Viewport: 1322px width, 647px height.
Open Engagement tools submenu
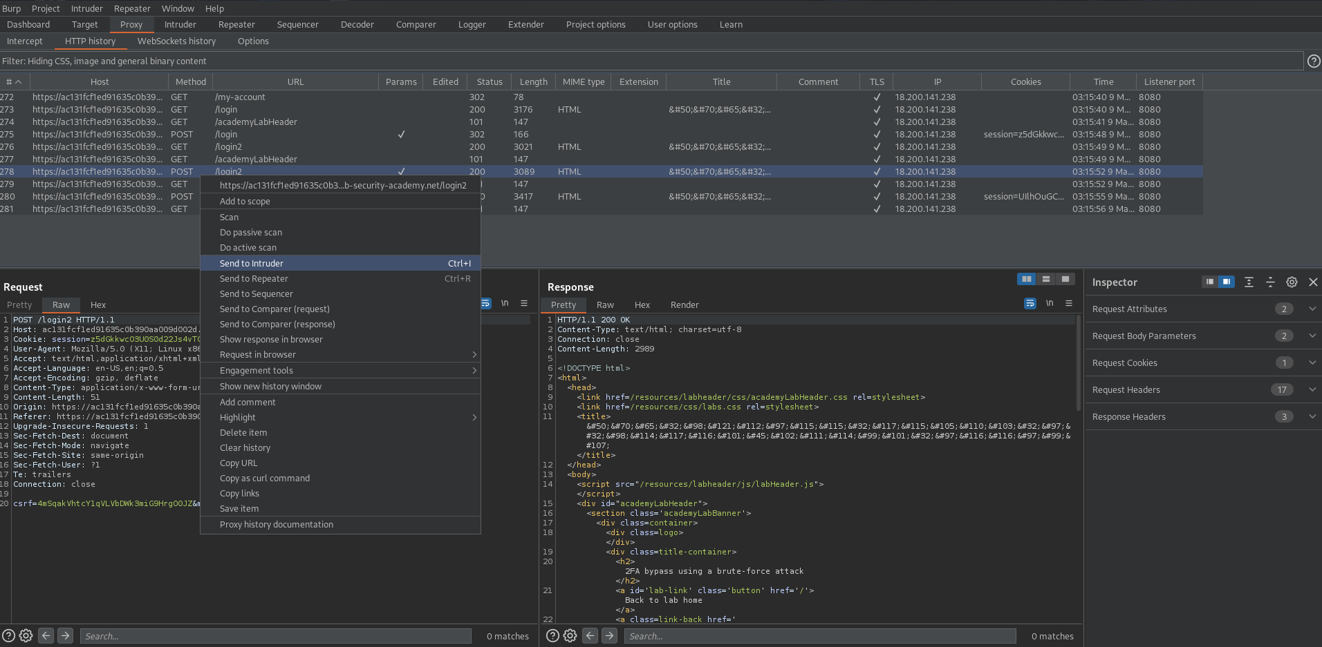(x=340, y=371)
